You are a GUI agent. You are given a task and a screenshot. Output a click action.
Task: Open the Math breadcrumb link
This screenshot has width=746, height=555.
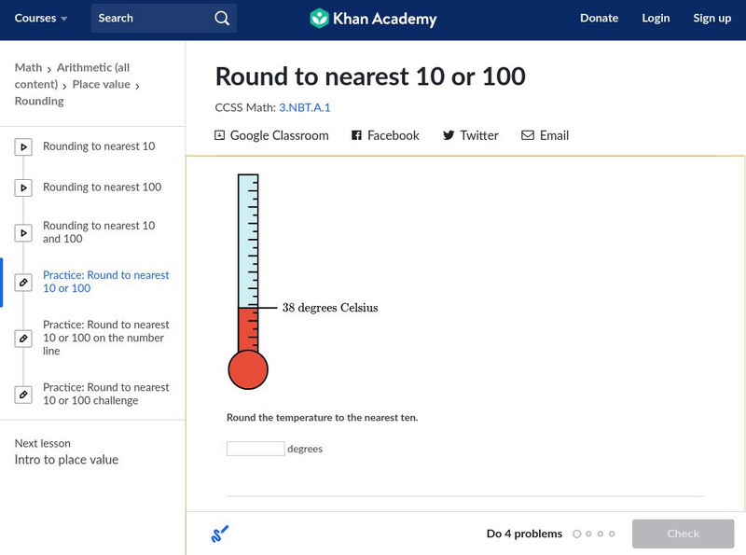(x=28, y=67)
